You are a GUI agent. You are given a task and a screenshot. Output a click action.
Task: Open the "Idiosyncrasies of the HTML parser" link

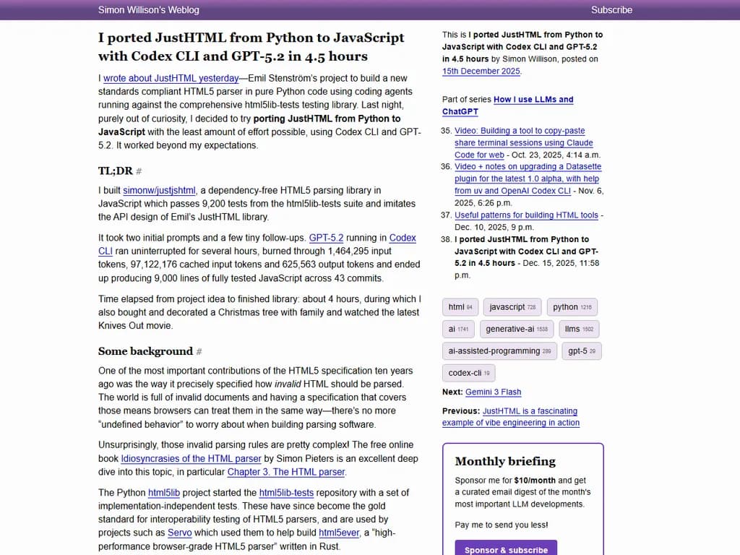pyautogui.click(x=191, y=458)
